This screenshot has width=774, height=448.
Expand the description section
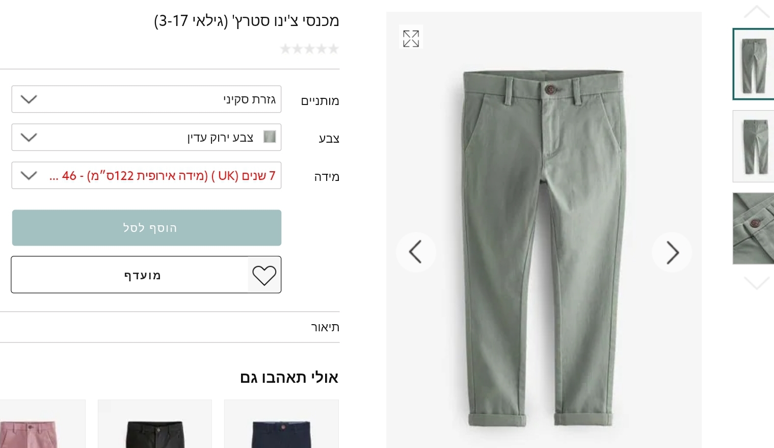(x=325, y=327)
